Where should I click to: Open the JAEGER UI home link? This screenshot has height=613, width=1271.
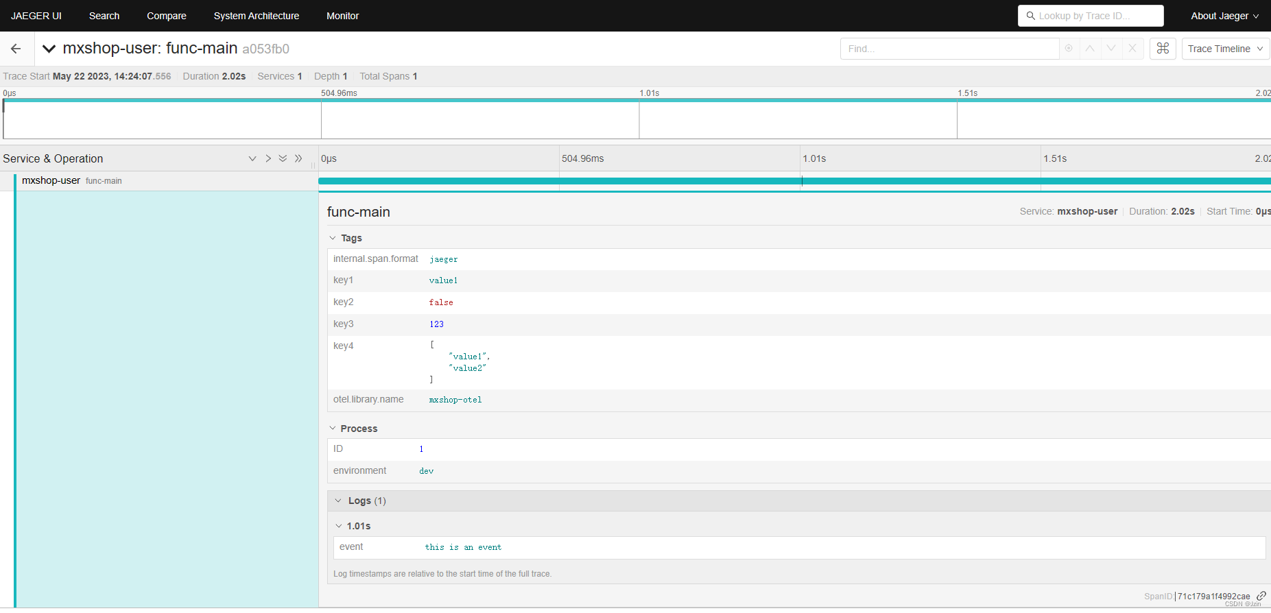[36, 16]
